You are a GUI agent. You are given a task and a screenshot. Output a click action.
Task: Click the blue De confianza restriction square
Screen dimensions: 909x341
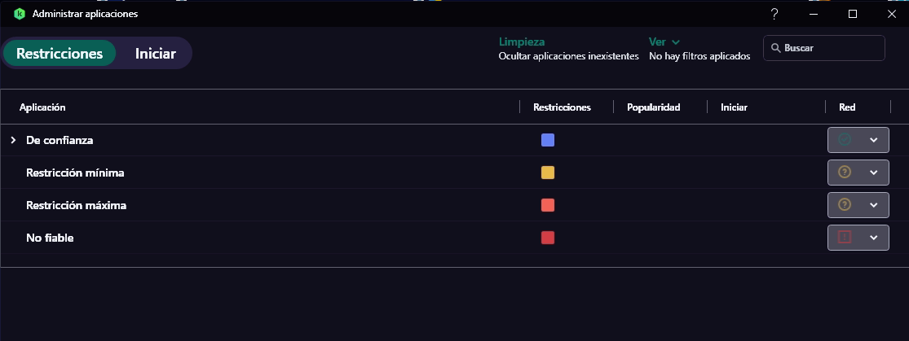548,140
